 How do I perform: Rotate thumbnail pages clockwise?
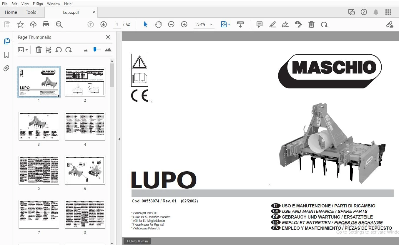(69, 50)
